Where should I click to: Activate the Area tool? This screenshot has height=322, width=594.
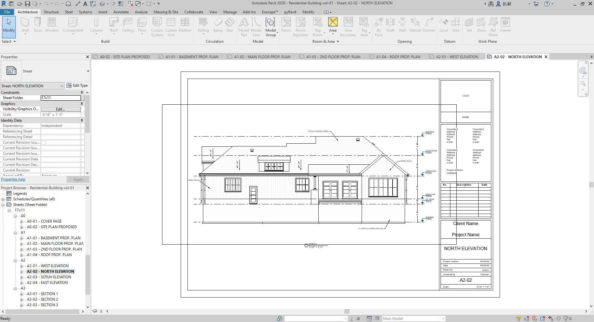pos(333,25)
